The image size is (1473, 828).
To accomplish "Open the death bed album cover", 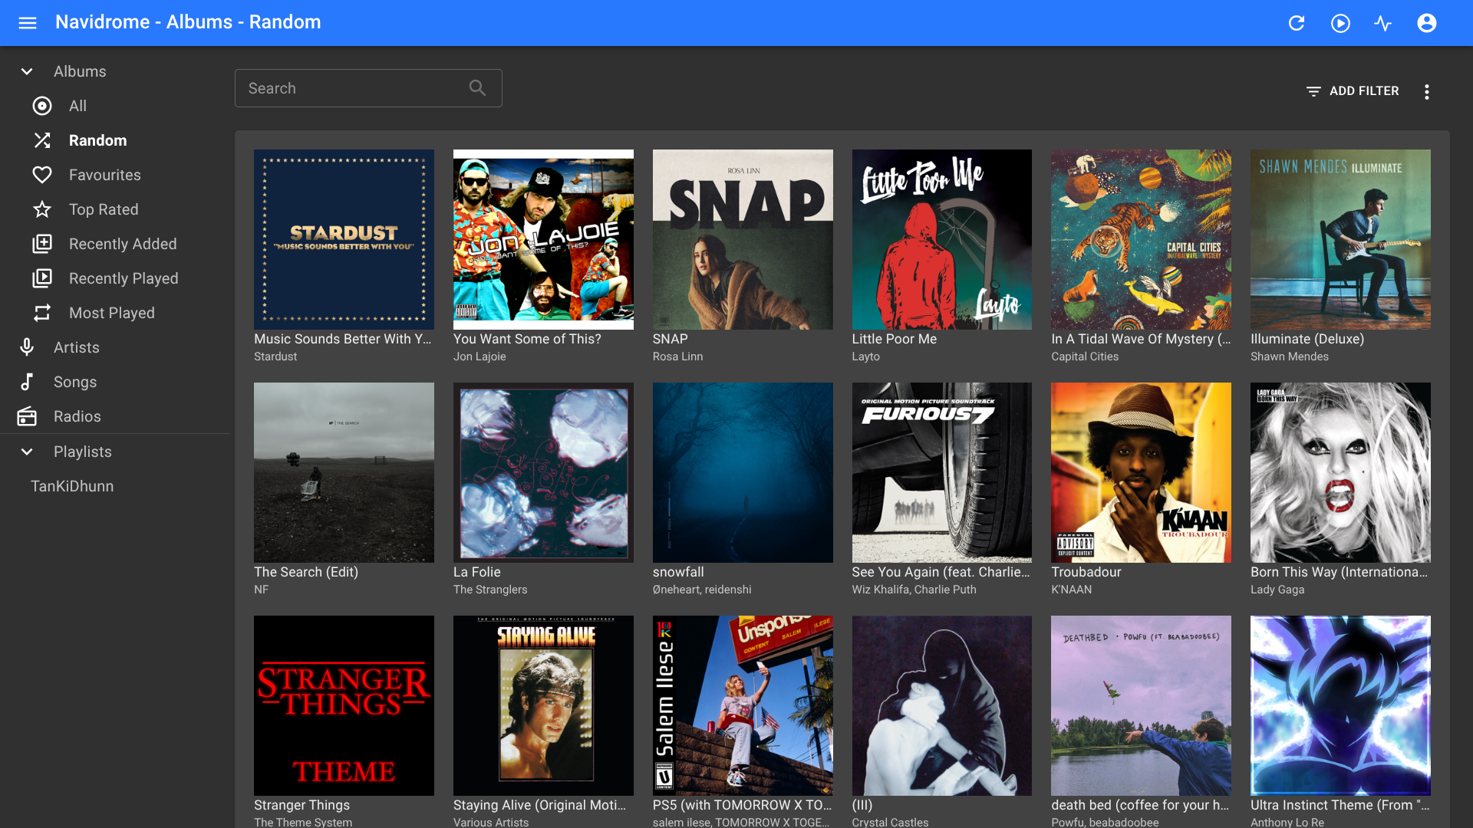I will tap(1142, 705).
